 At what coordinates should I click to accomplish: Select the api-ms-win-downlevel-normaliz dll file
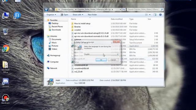[x=91, y=36]
